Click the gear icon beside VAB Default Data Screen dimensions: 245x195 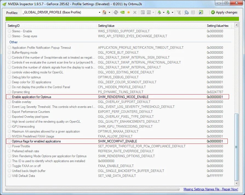pyautogui.click(x=9, y=176)
